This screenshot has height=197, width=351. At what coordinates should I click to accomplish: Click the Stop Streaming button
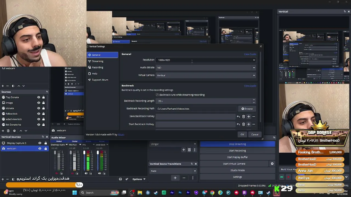coord(237,144)
